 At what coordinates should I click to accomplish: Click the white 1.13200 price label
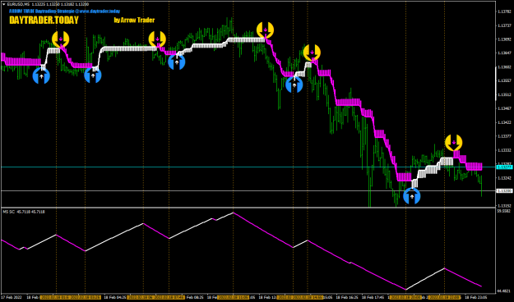(504, 190)
